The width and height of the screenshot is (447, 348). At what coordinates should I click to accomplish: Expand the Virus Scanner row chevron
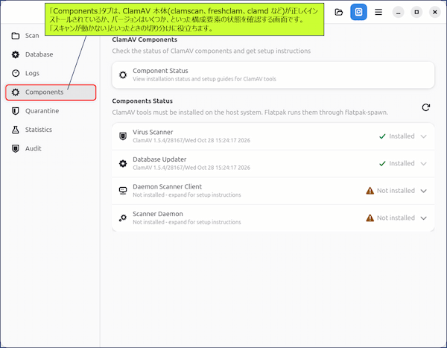click(x=424, y=136)
